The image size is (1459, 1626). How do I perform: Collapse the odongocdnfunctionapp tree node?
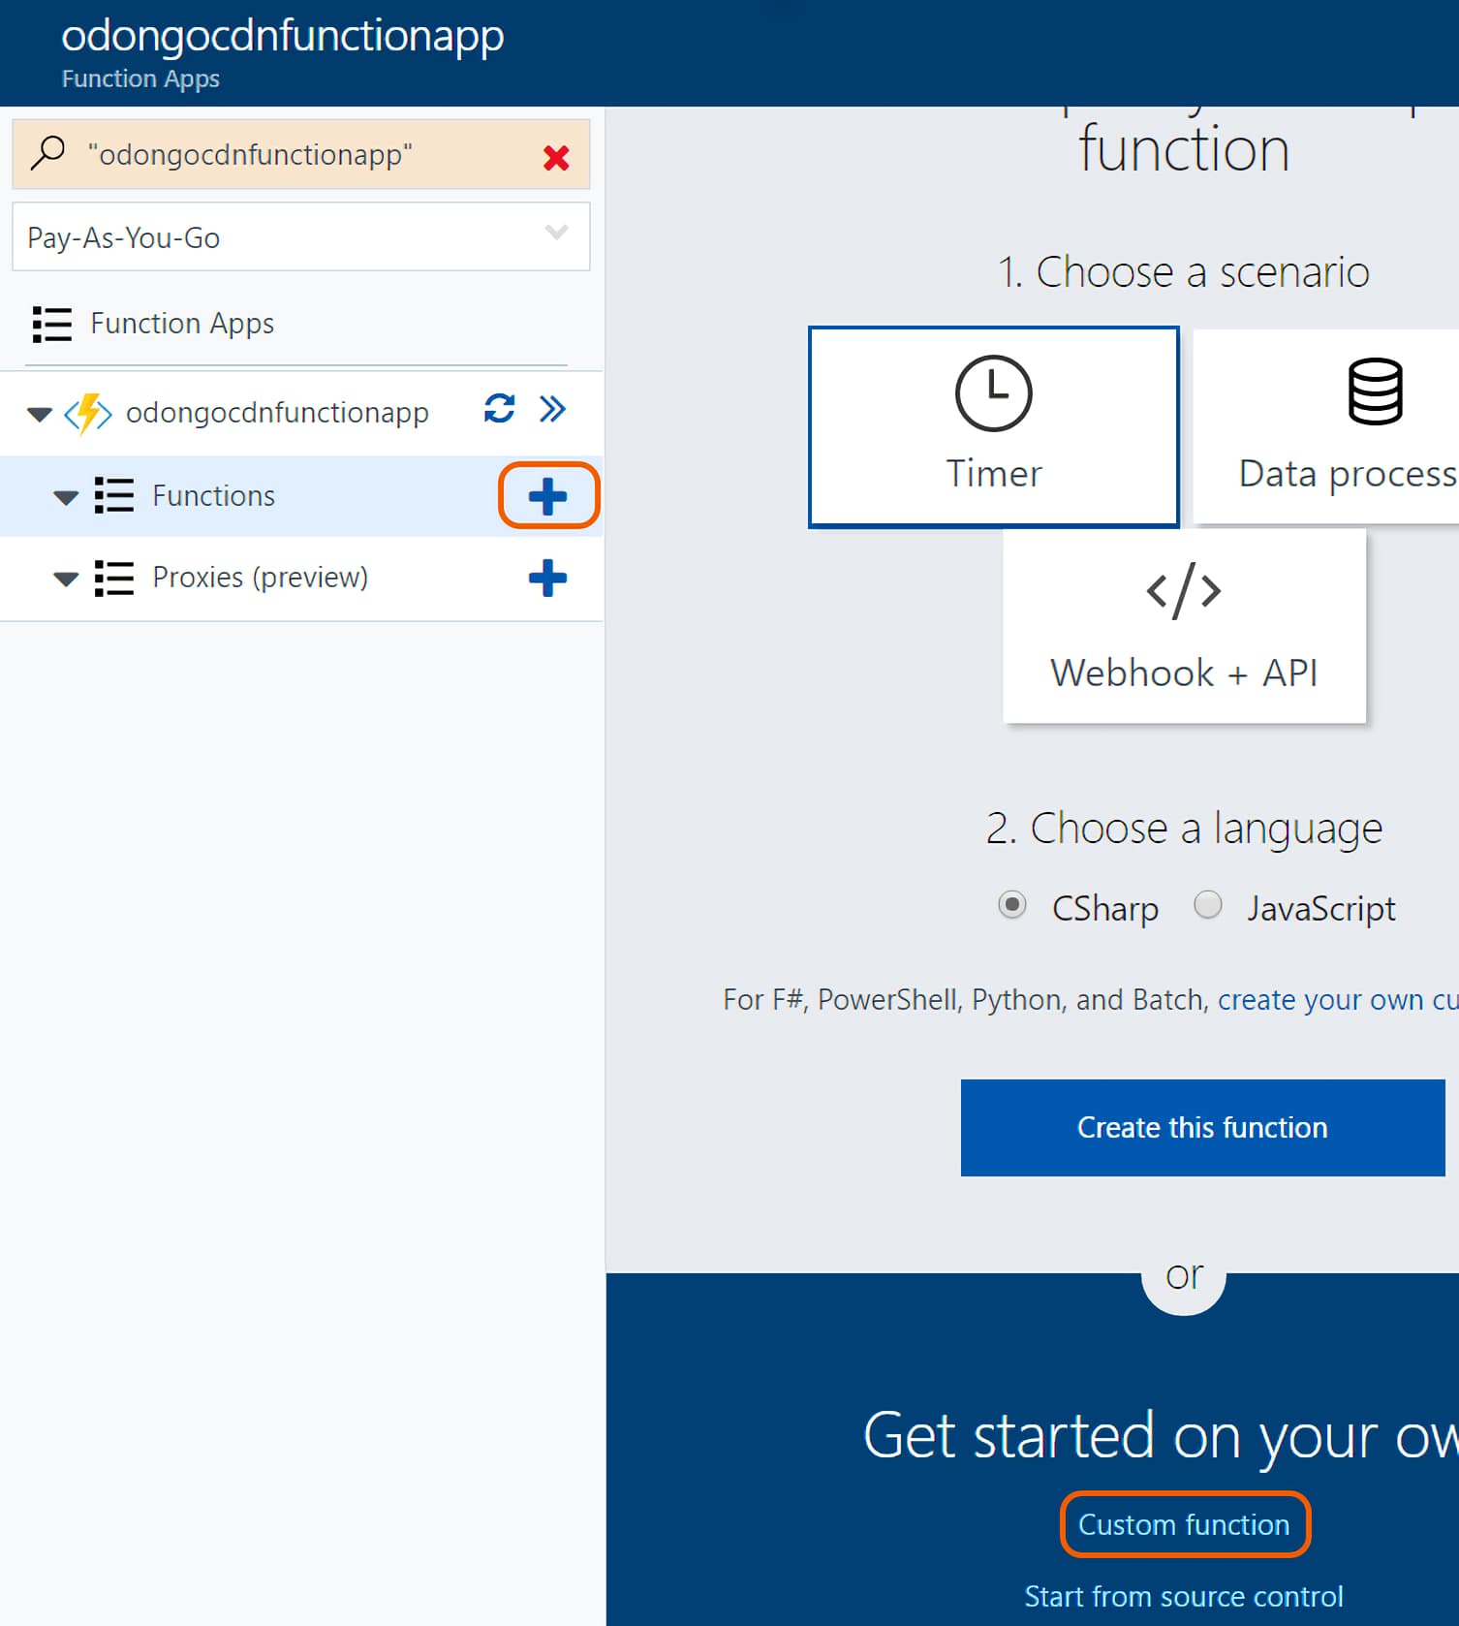tap(39, 414)
